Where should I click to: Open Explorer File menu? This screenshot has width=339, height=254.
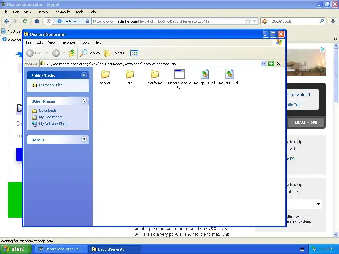click(x=29, y=42)
